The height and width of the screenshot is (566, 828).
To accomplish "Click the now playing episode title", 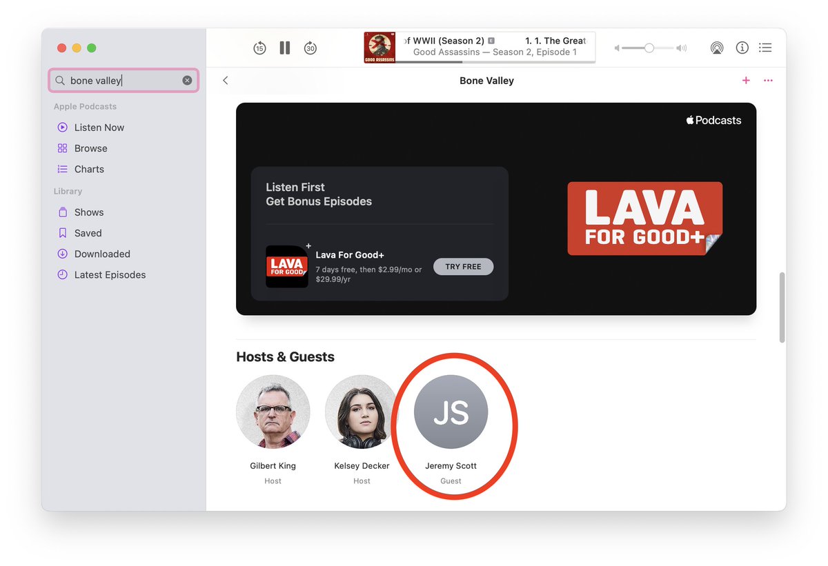I will tap(495, 41).
